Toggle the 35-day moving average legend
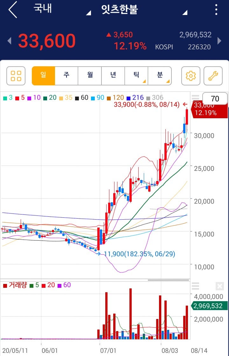 (x=66, y=98)
